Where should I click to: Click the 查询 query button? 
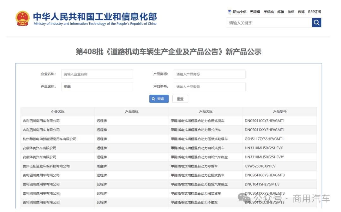[159, 99]
